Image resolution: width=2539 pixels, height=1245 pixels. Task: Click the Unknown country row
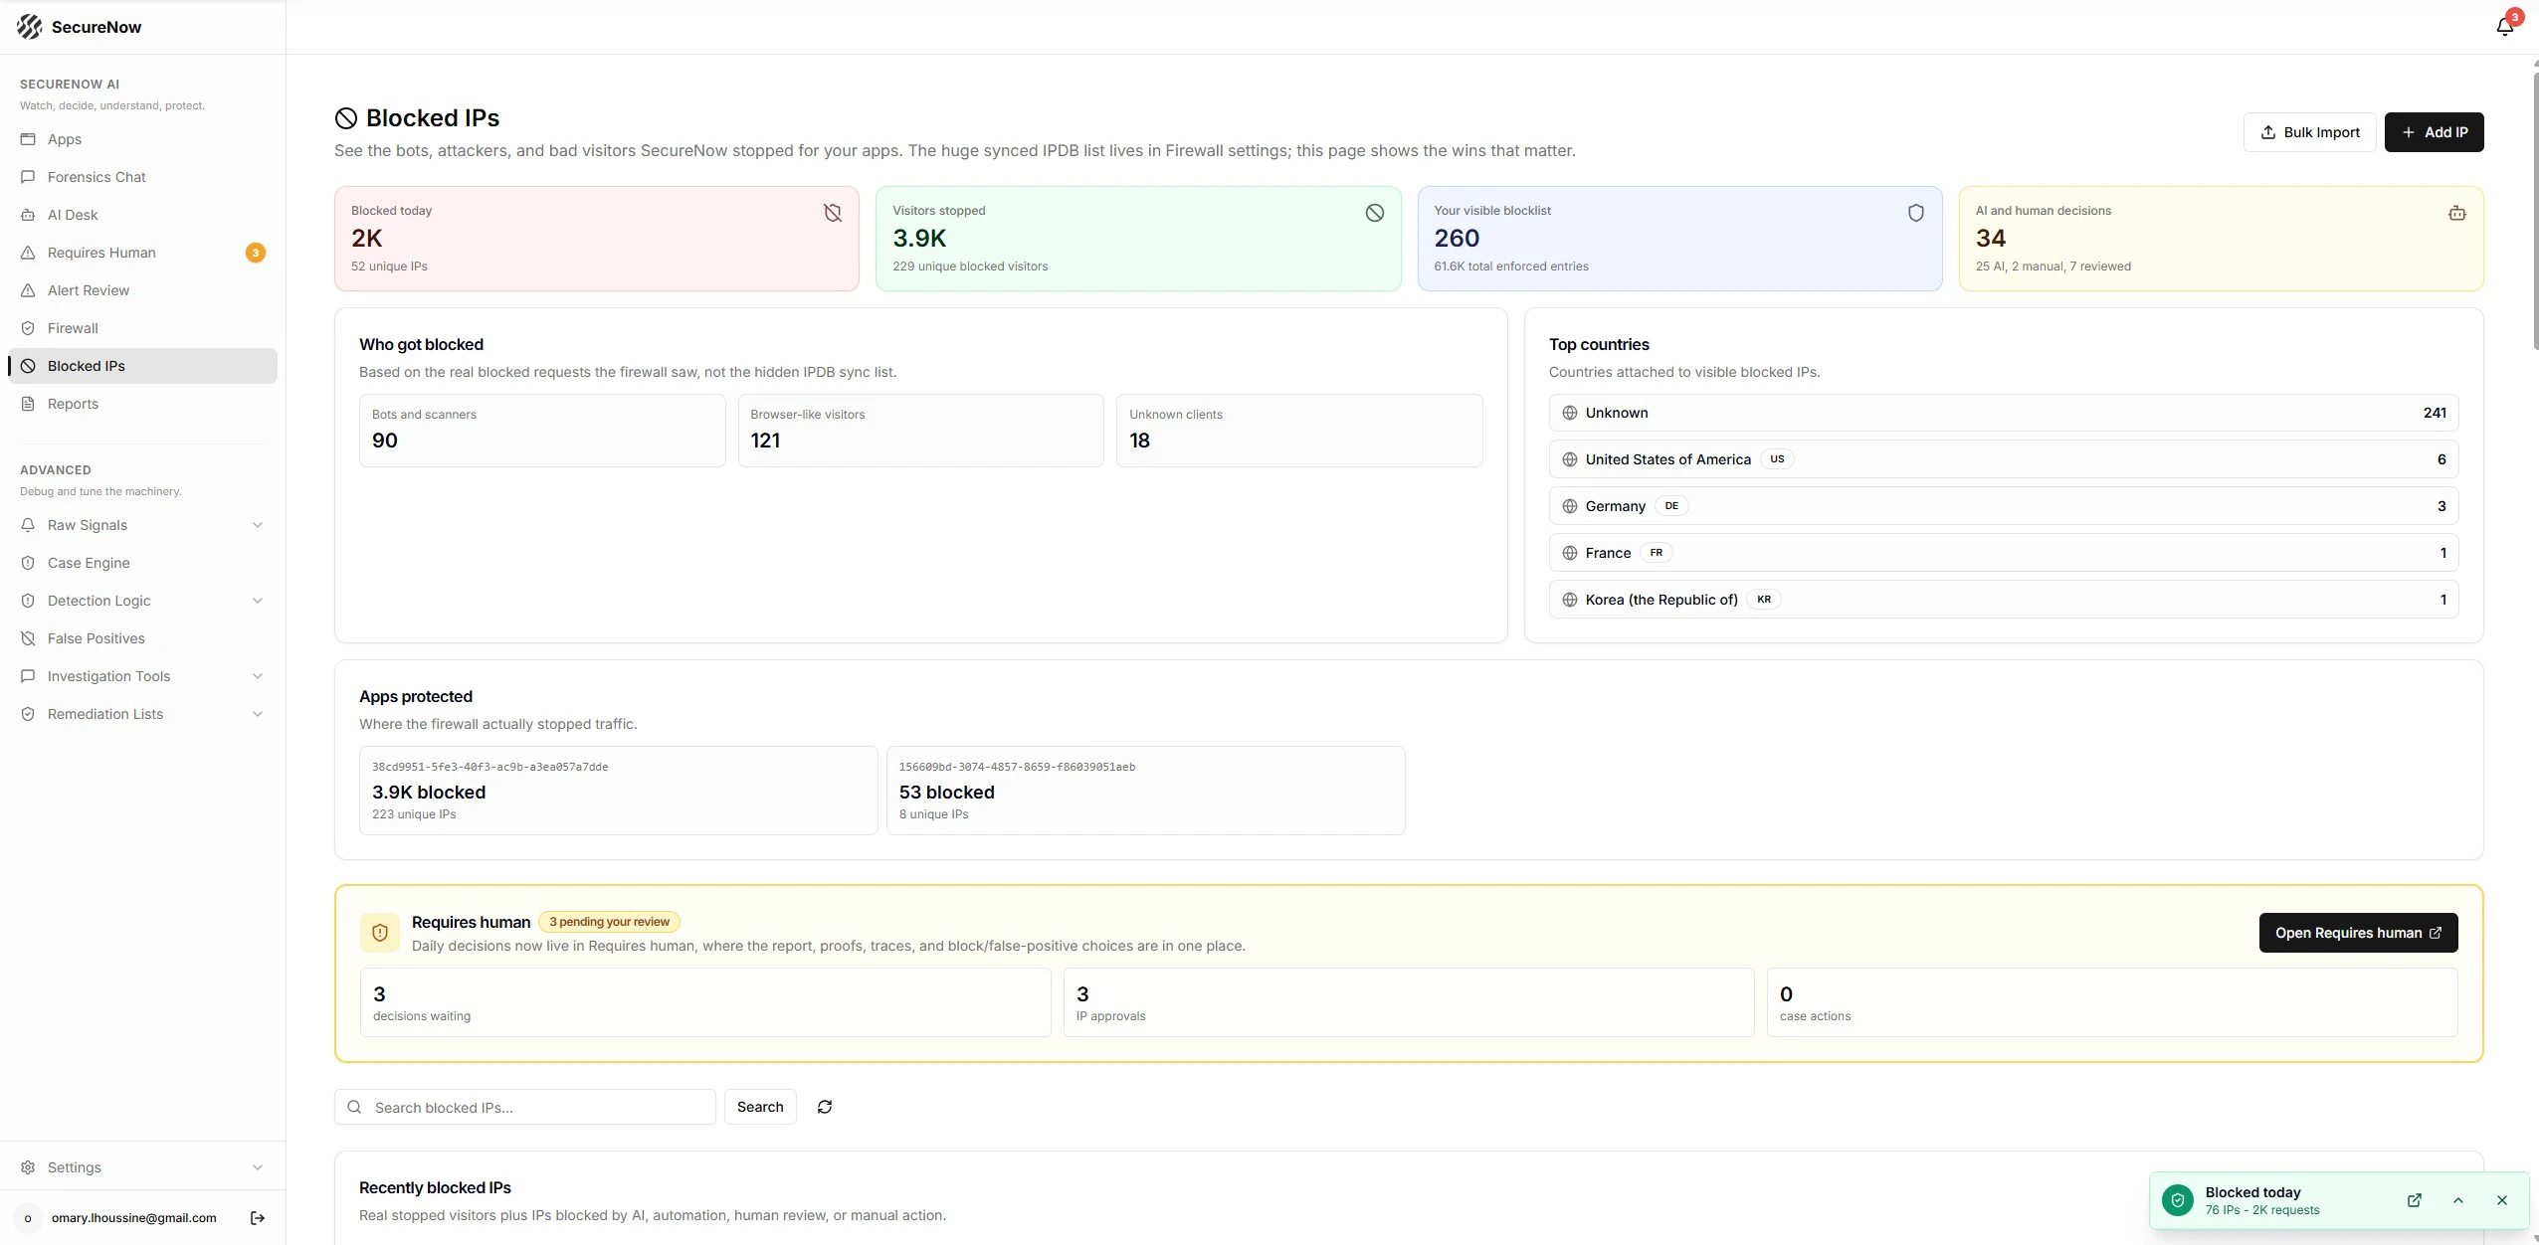pyautogui.click(x=2004, y=413)
